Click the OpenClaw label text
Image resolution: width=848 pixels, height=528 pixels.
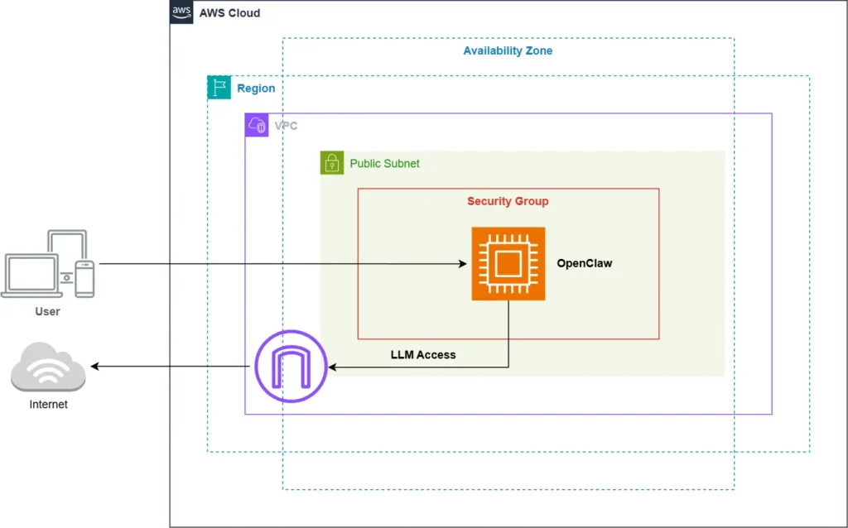click(585, 263)
